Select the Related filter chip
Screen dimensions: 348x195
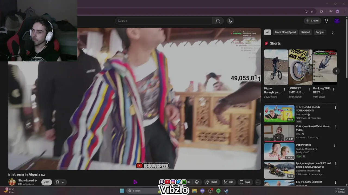click(x=306, y=32)
